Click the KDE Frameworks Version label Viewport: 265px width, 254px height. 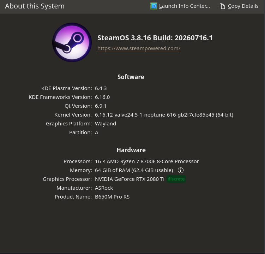(60, 97)
